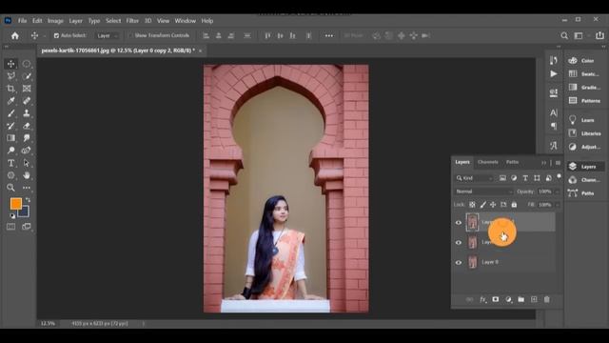The width and height of the screenshot is (609, 343).
Task: Open the Layers panel menu icon
Action: pos(558,163)
